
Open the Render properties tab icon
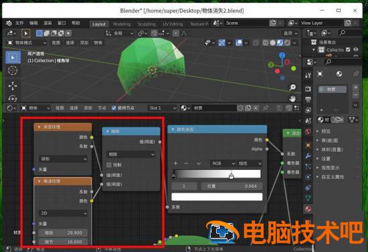tap(308, 89)
